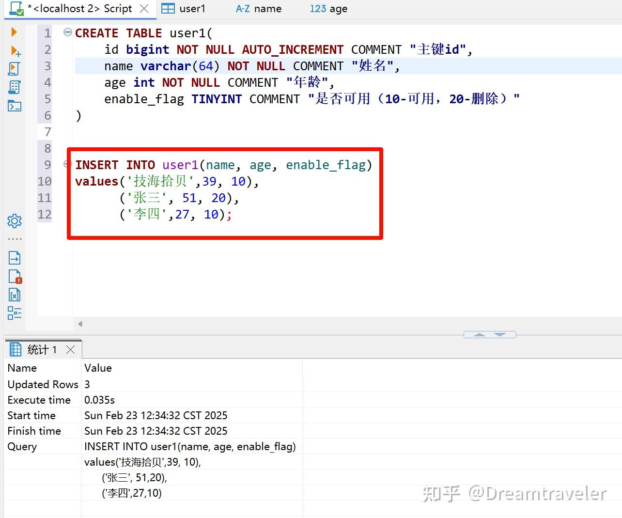Click the document icon with red error badge
622x518 pixels.
tap(14, 276)
